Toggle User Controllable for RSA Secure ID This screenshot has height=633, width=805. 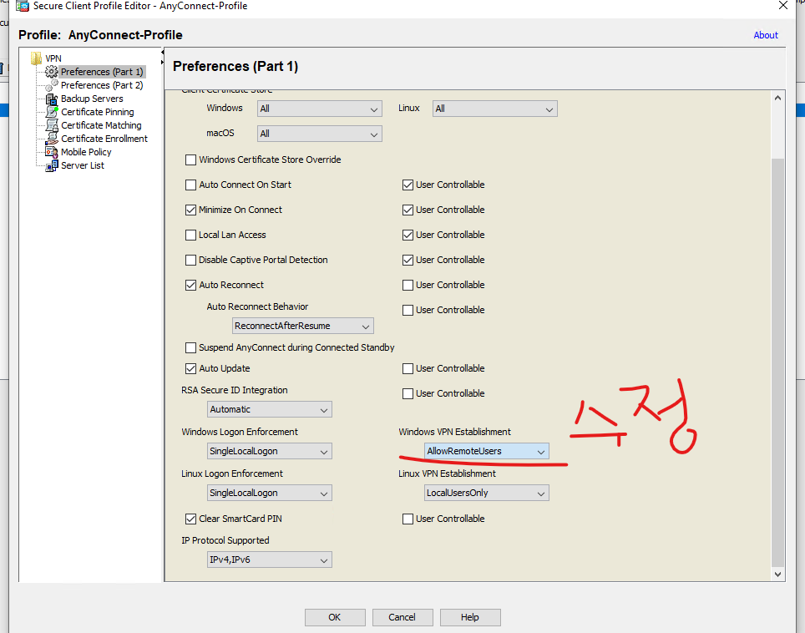pyautogui.click(x=408, y=394)
